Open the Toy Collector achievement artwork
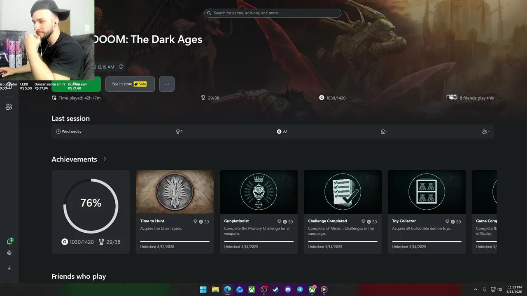Image resolution: width=527 pixels, height=296 pixels. 427,192
